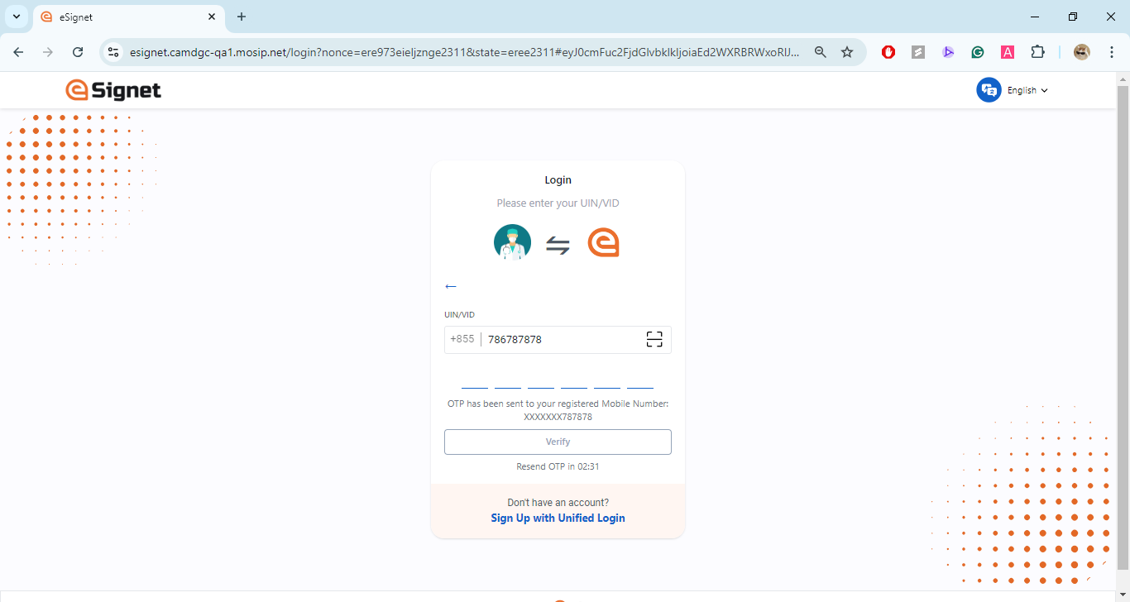
Task: Click the blue back arrow in login card
Action: (x=451, y=286)
